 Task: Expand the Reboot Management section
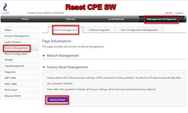[x=44, y=55]
